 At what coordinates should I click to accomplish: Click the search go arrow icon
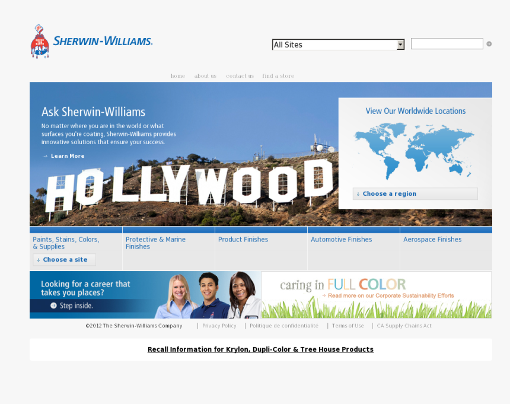pos(489,44)
